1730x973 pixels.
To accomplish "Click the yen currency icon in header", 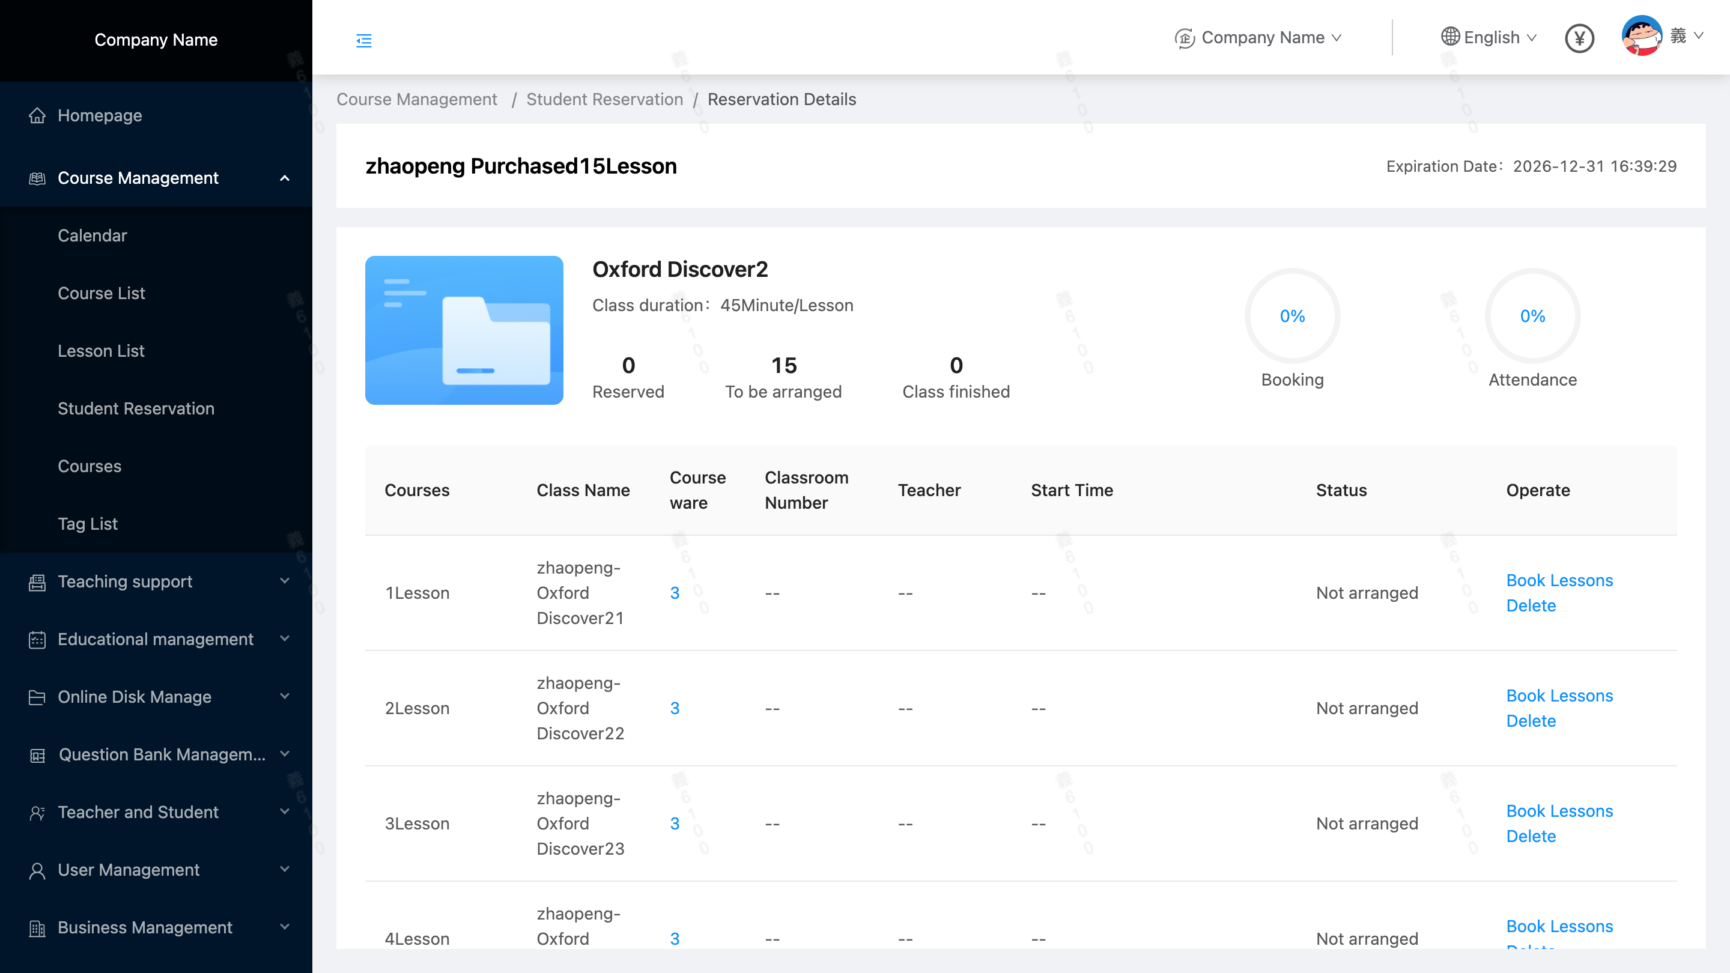I will click(1579, 38).
